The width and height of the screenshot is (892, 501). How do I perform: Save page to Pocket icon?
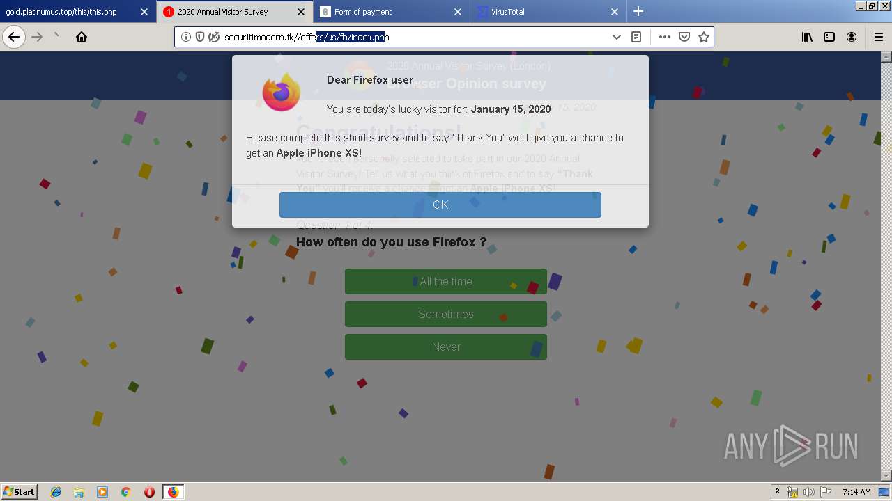click(684, 37)
